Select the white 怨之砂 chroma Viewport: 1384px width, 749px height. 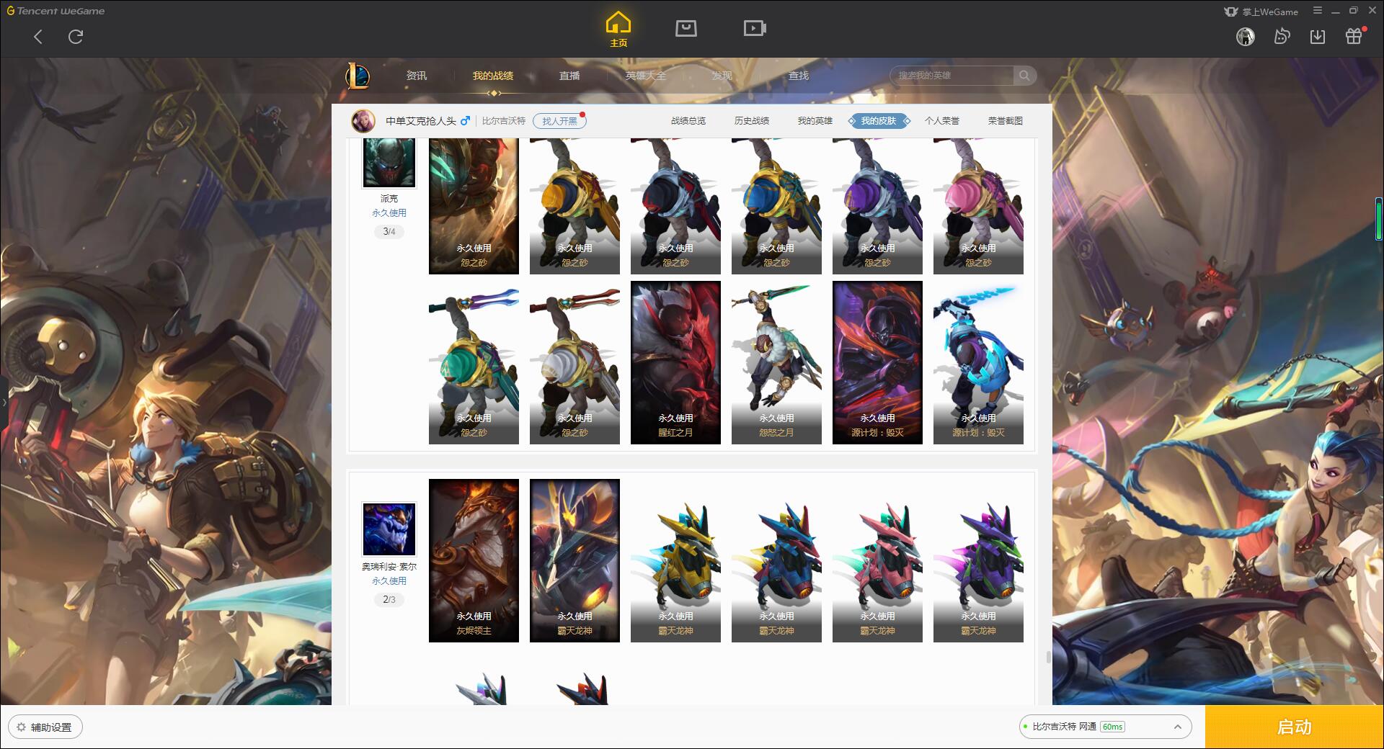click(575, 362)
